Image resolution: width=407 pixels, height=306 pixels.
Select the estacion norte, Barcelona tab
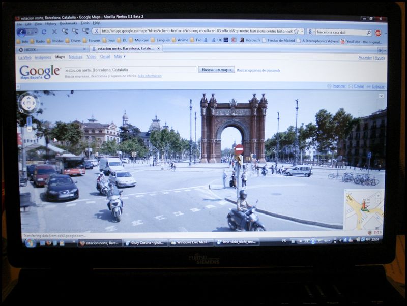[x=126, y=48]
